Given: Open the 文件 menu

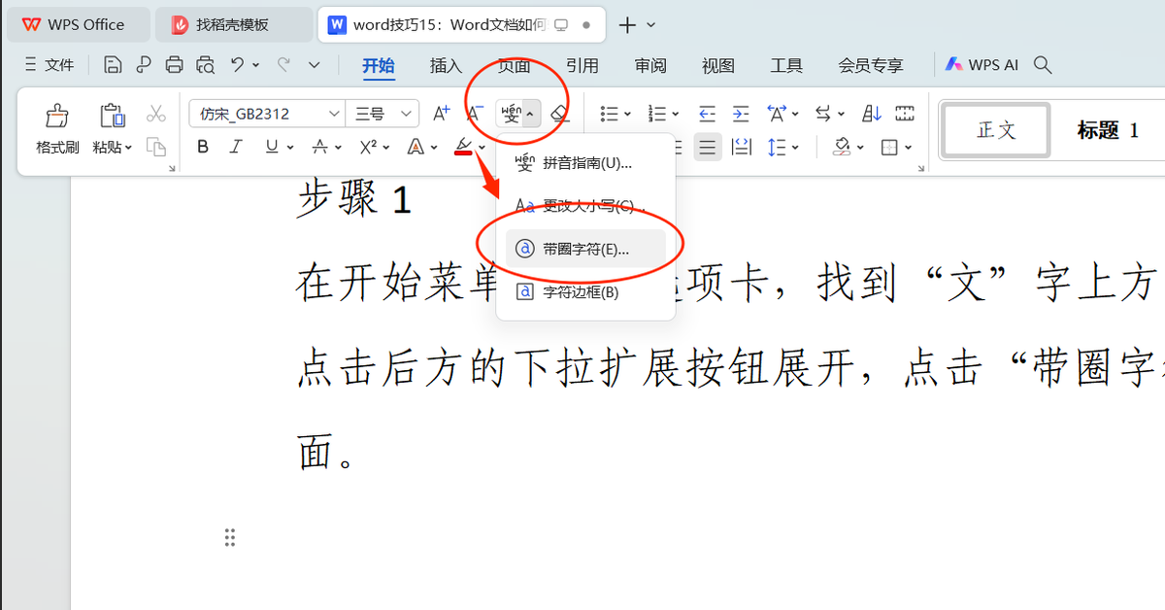Looking at the screenshot, I should tap(50, 65).
